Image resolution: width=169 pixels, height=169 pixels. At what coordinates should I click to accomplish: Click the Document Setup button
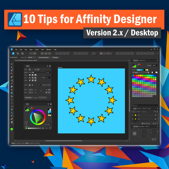click(44, 57)
